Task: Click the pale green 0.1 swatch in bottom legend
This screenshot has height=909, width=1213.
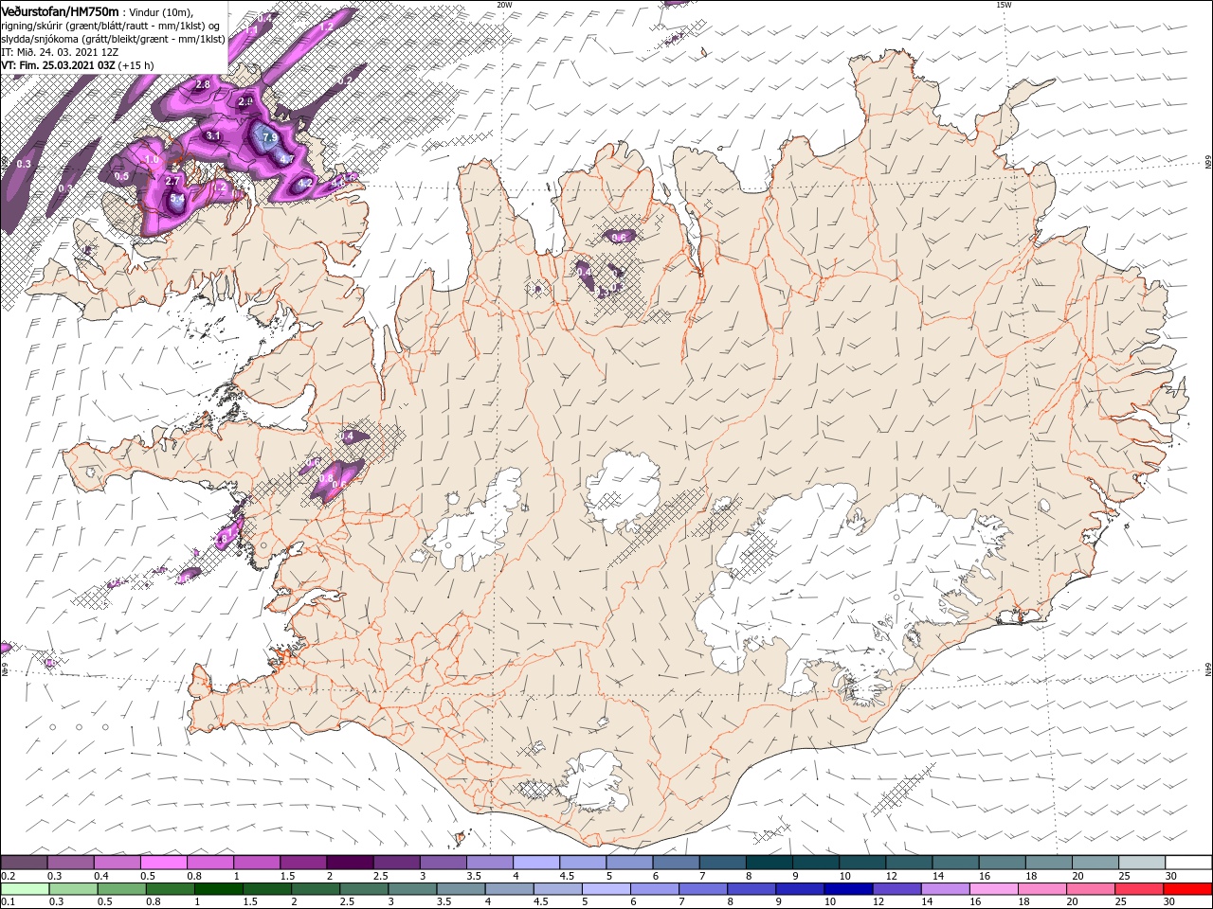Action: (24, 889)
